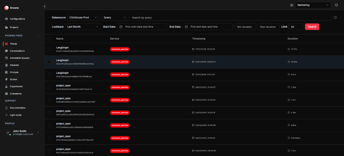Check the box for the first LangGraph trace
Image resolution: width=344 pixels, height=156 pixels.
click(x=49, y=49)
